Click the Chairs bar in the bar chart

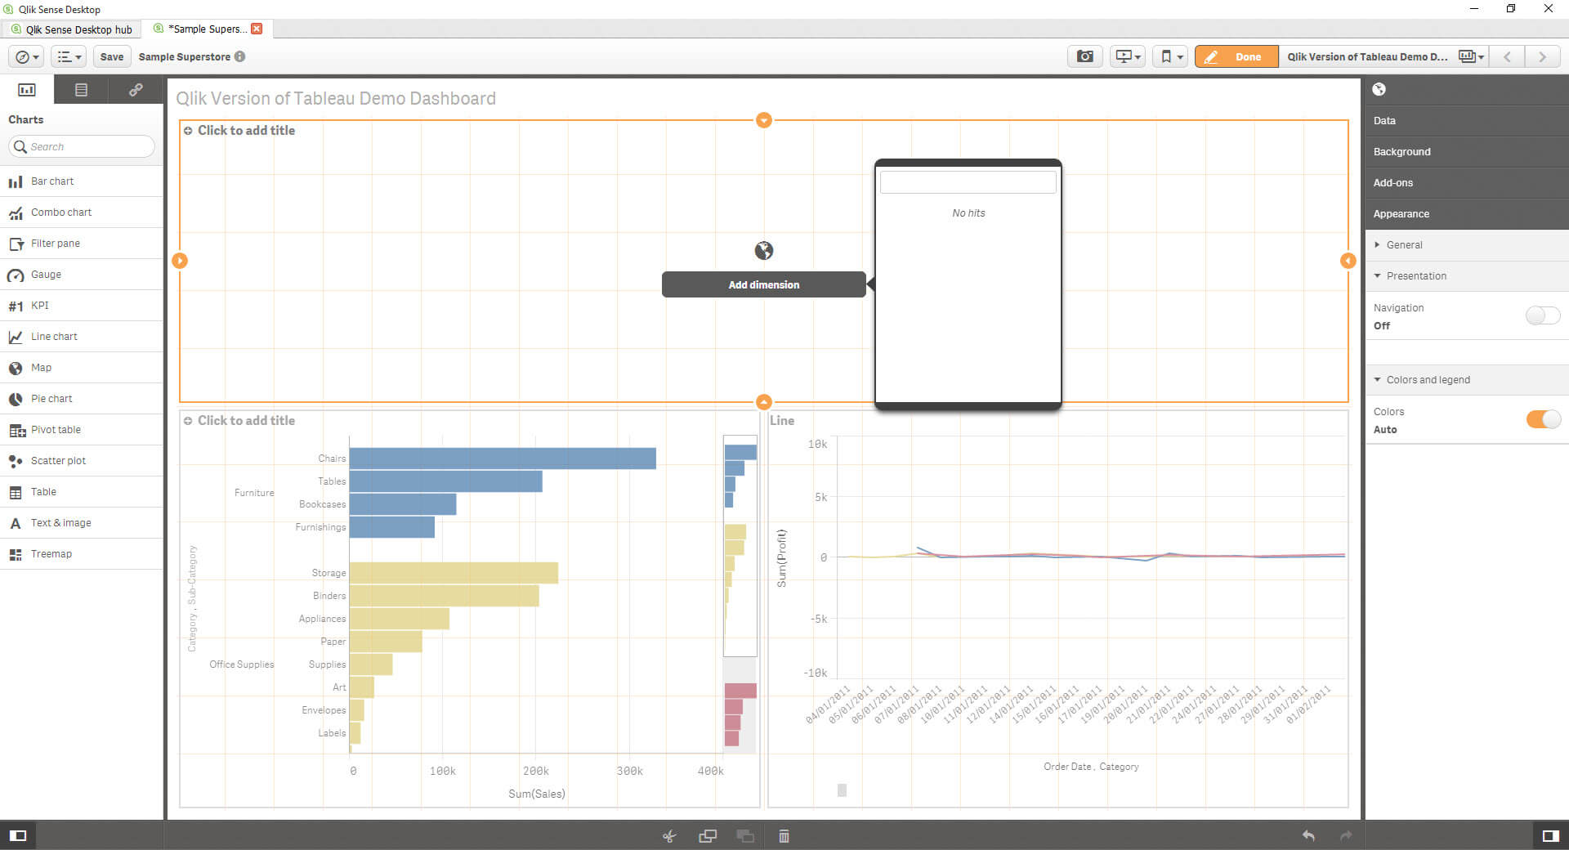pyautogui.click(x=503, y=459)
